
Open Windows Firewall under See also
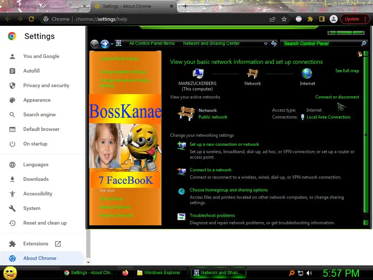116,215
